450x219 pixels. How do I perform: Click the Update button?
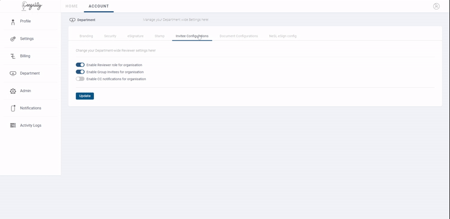click(85, 96)
